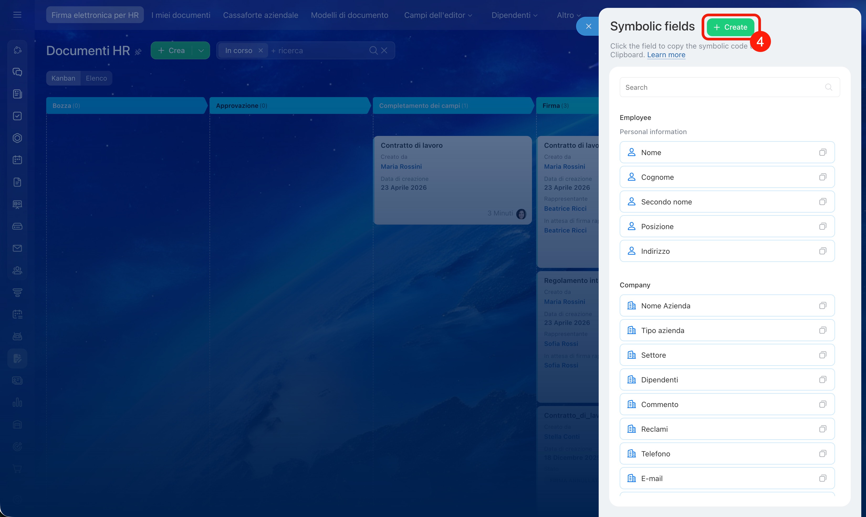The width and height of the screenshot is (866, 517).
Task: Open the Campi dell'editor dropdown
Action: pos(438,15)
